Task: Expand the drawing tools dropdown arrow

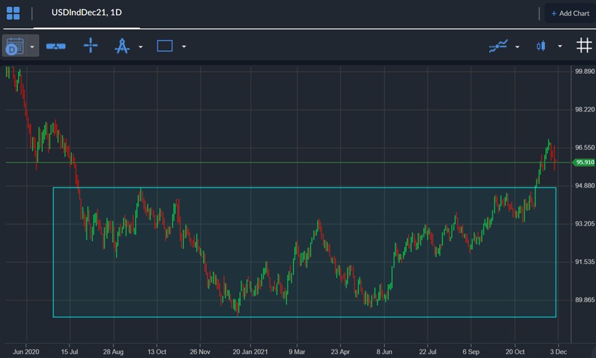Action: pos(141,47)
